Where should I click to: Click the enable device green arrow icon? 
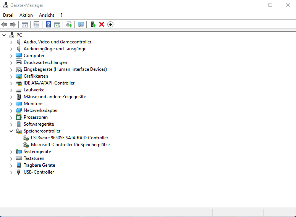pyautogui.click(x=93, y=24)
